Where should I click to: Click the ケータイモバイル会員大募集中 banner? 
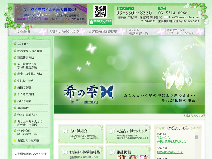50,14
